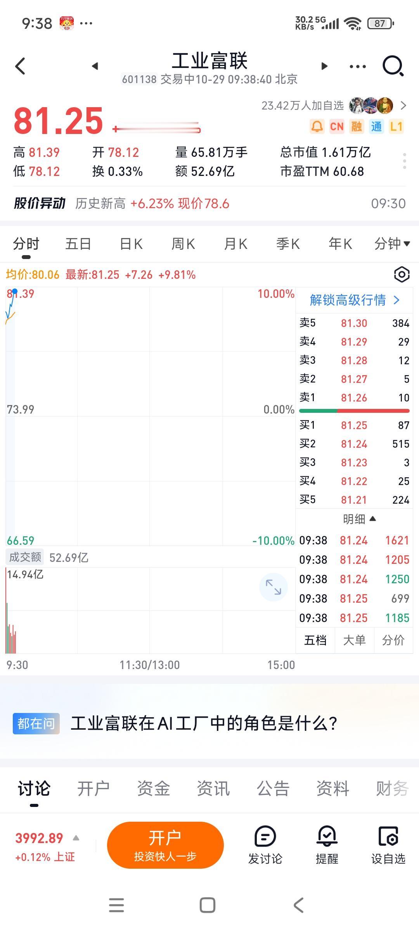Switch to 资讯 section tab
419x932 pixels.
[213, 788]
